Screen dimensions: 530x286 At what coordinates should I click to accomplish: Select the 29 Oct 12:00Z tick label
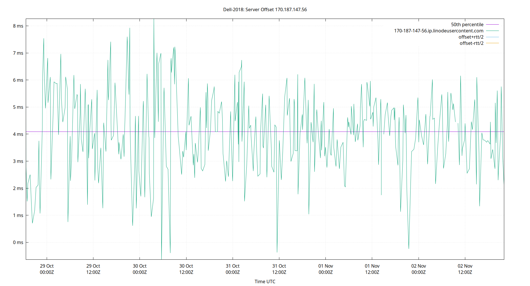93,269
